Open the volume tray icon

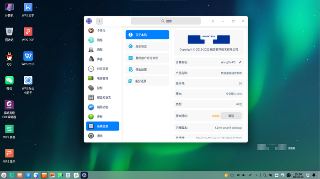pyautogui.click(x=244, y=175)
